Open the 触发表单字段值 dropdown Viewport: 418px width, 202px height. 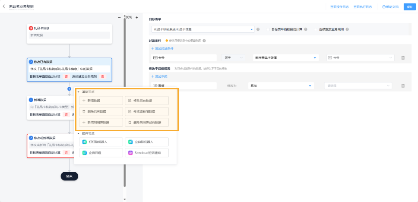click(x=286, y=58)
